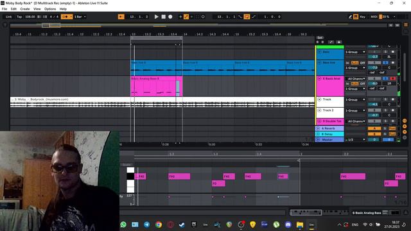411x231 pixels.
Task: Open the metronome settings dropdown arrow
Action: click(x=71, y=17)
